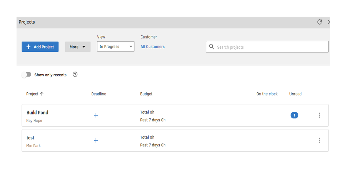Add deadline to Build Pond project

(96, 115)
